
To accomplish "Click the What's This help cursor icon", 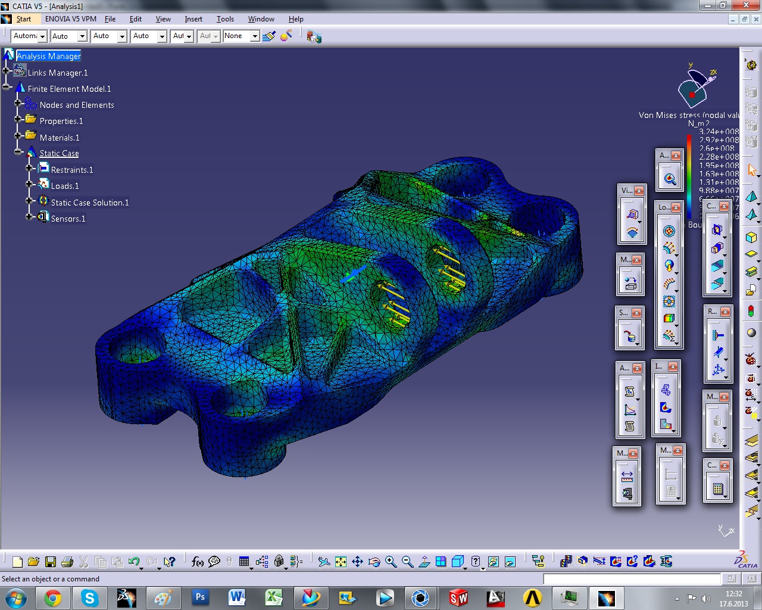I will 170,562.
